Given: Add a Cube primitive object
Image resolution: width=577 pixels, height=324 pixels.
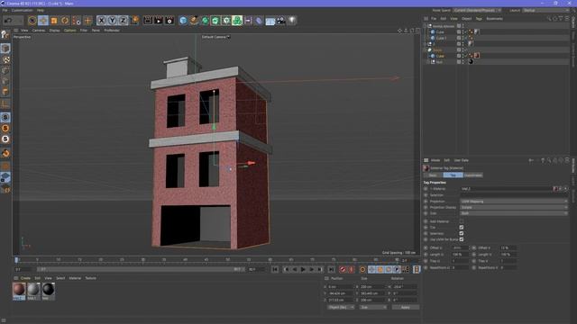Looking at the screenshot, I should click(183, 20).
